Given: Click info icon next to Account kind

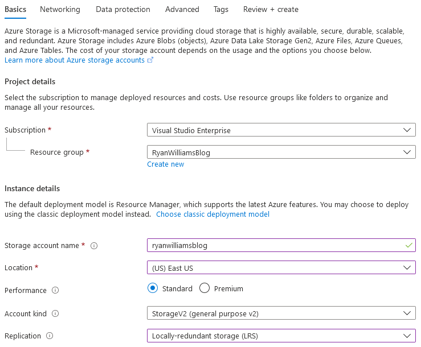Looking at the screenshot, I should point(55,313).
